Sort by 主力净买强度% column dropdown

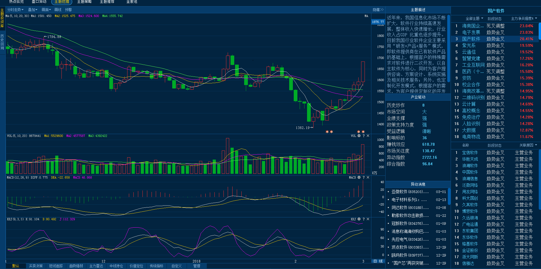524,18
